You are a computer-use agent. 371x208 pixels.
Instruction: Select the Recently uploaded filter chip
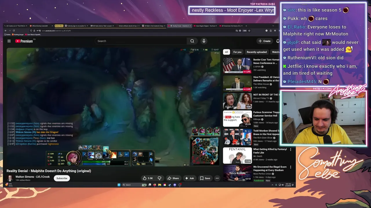coord(257,52)
